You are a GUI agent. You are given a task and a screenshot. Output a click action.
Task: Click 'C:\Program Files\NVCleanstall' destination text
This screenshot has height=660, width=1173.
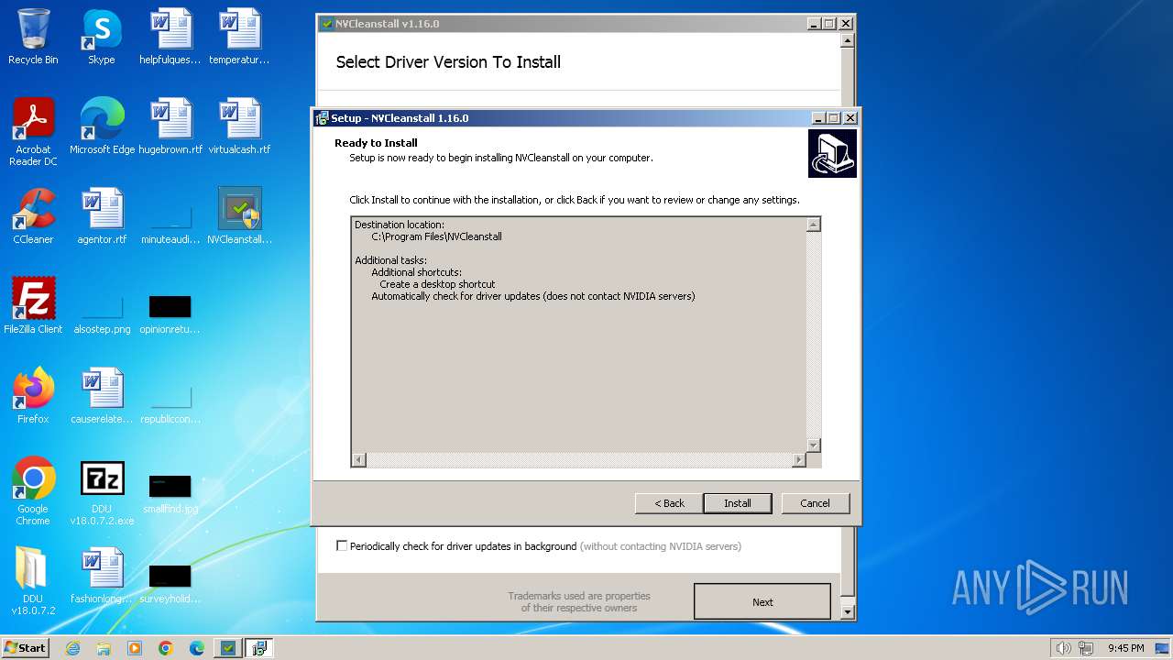point(436,236)
